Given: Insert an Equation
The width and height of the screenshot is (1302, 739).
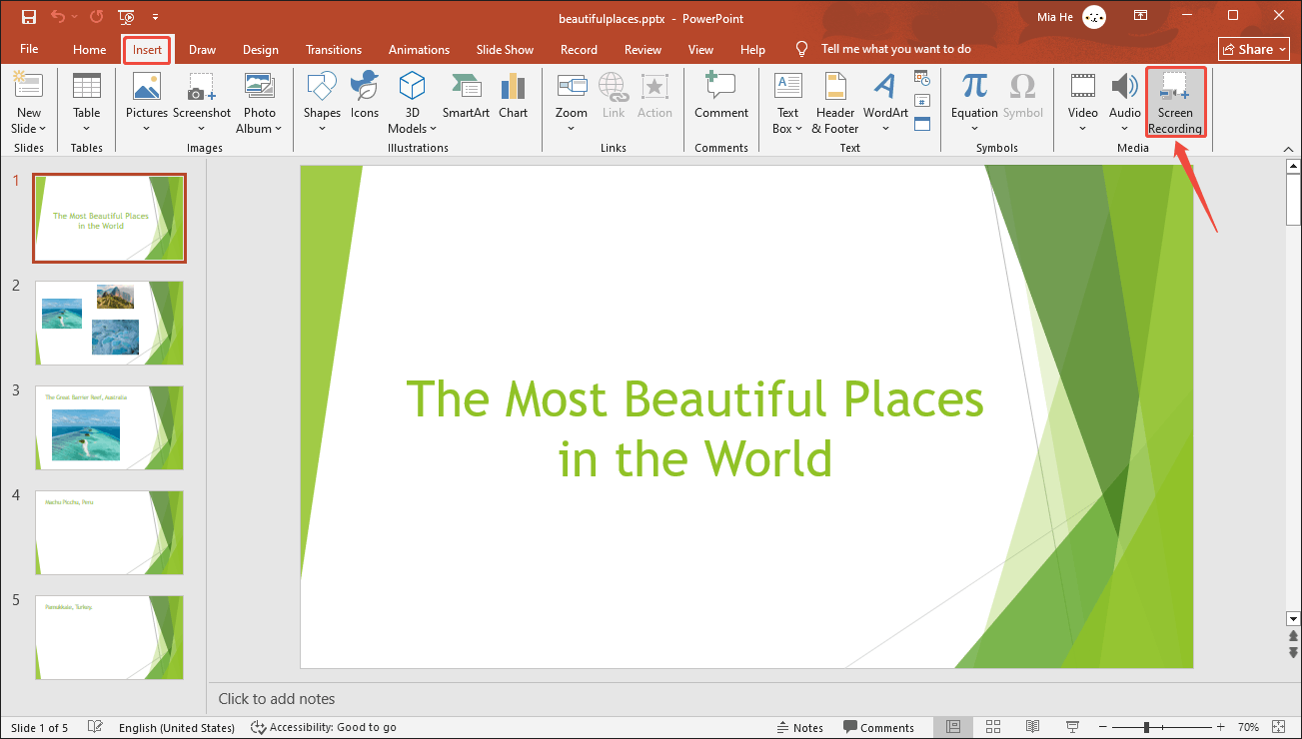Looking at the screenshot, I should click(x=973, y=100).
